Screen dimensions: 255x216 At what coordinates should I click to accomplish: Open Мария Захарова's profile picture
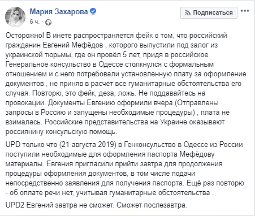15,17
